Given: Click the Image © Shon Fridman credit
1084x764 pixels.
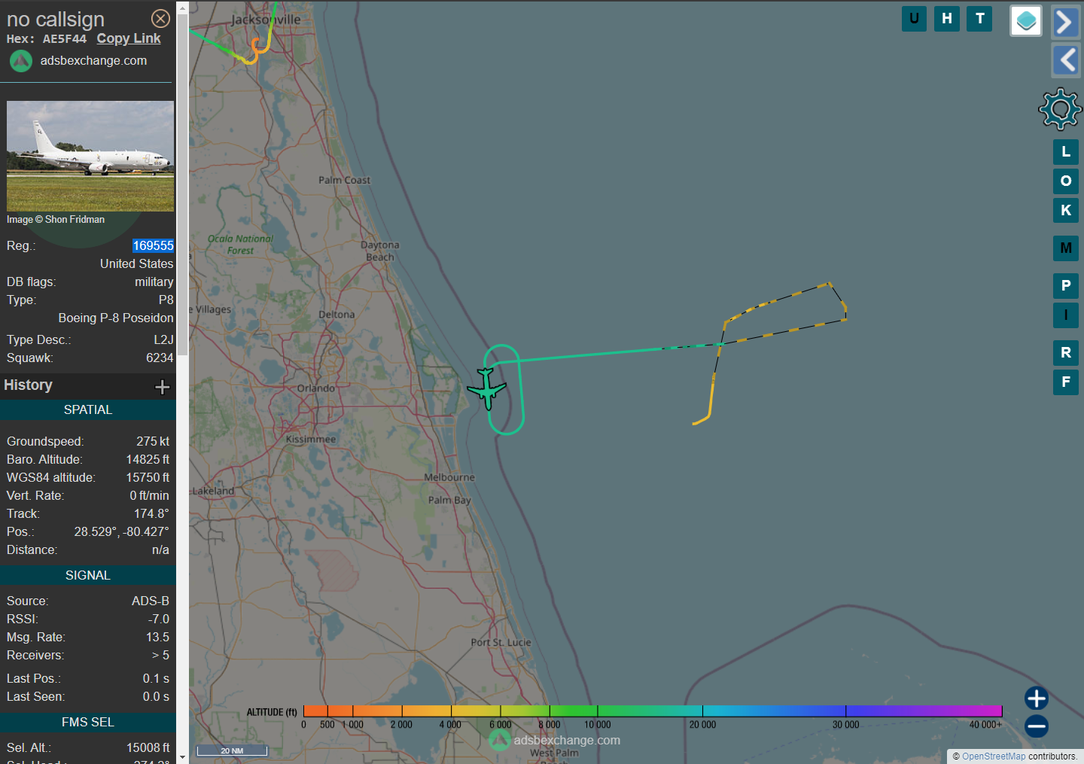Looking at the screenshot, I should 56,220.
